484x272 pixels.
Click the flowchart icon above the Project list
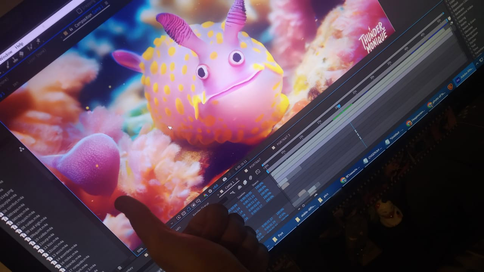[x=21, y=150]
